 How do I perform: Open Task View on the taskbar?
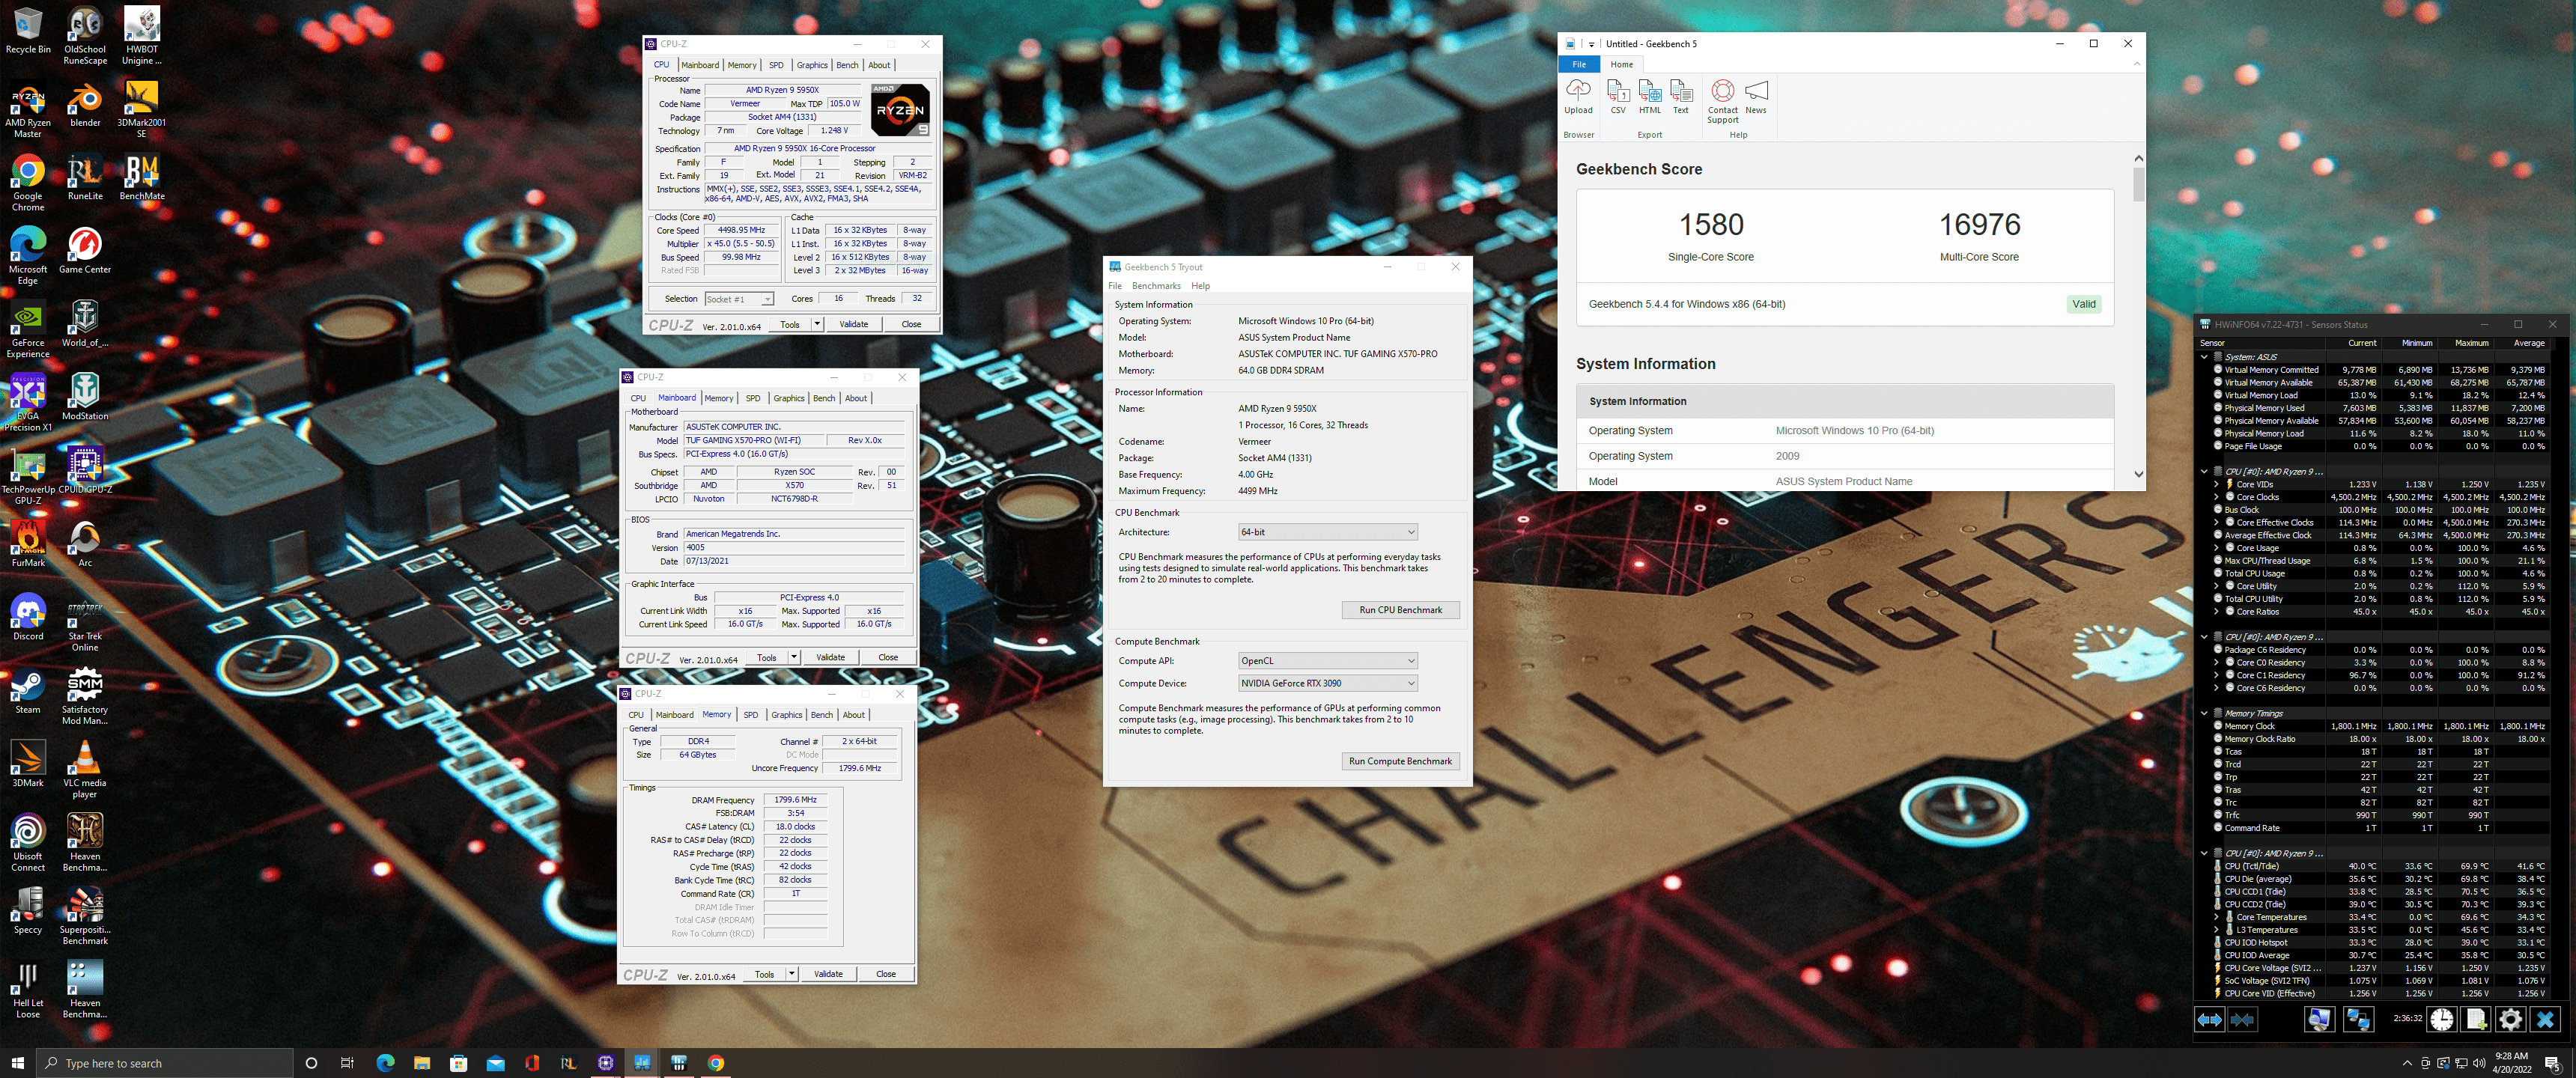click(348, 1063)
